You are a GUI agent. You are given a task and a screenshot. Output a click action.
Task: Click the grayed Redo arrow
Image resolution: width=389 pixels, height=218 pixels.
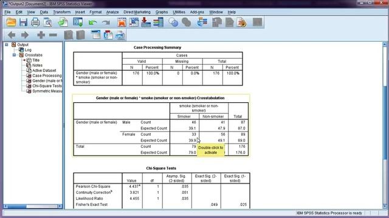pyautogui.click(x=106, y=22)
